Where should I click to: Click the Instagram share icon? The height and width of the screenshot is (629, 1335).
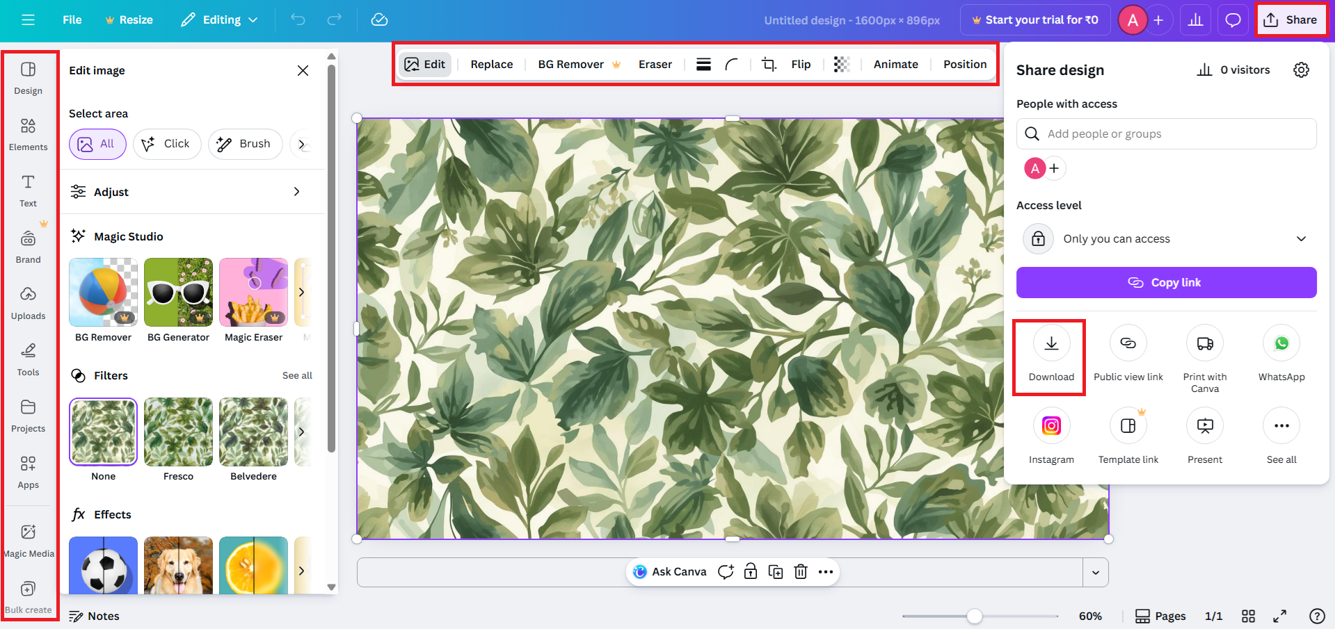[1050, 426]
